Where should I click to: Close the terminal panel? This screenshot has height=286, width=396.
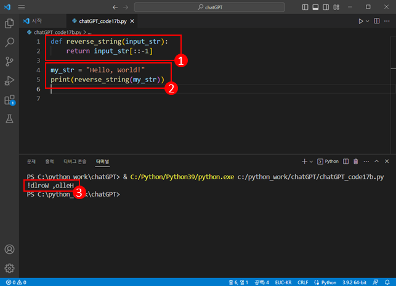point(387,161)
